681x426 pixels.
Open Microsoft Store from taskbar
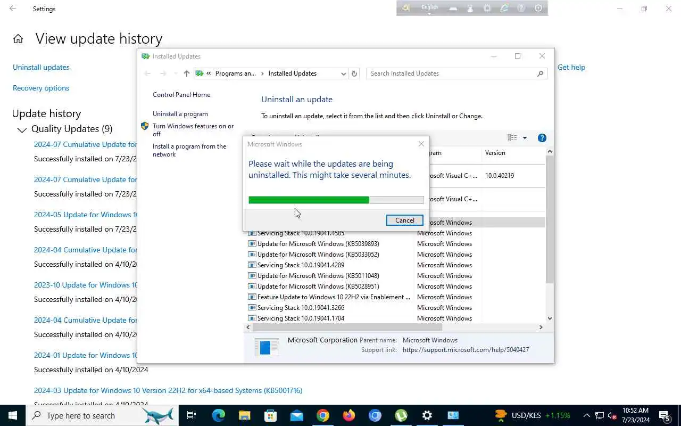[x=270, y=415]
